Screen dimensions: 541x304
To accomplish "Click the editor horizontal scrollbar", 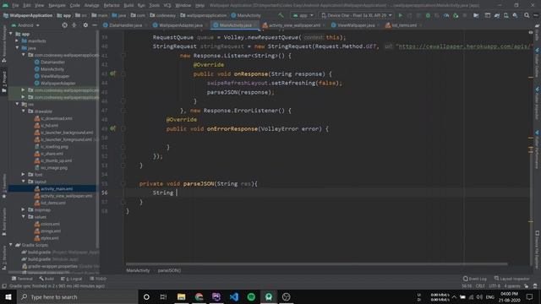I will [317, 264].
